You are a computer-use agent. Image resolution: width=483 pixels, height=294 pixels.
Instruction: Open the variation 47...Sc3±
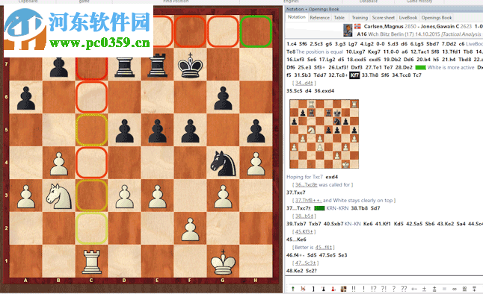pyautogui.click(x=305, y=263)
